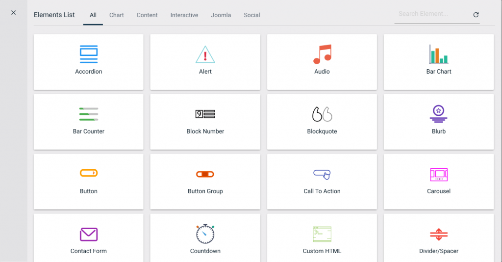Switch to the Interactive tab
The height and width of the screenshot is (262, 502).
[x=184, y=15]
